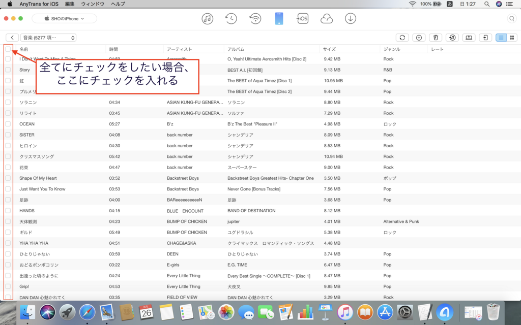521x325 pixels.
Task: Open the ヘルプ menu
Action: pyautogui.click(x=118, y=4)
